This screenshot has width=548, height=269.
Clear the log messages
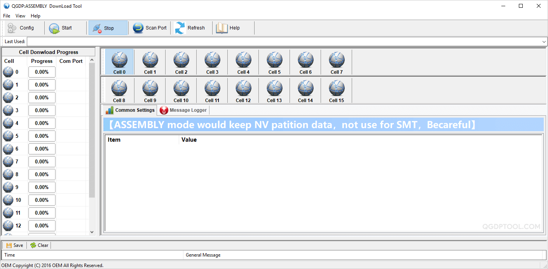[x=39, y=245]
